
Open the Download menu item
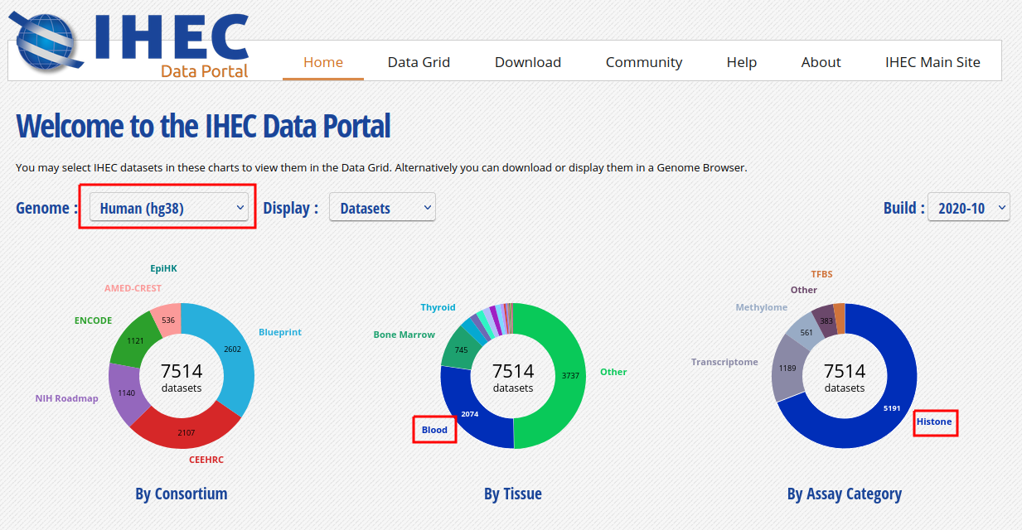(x=527, y=62)
